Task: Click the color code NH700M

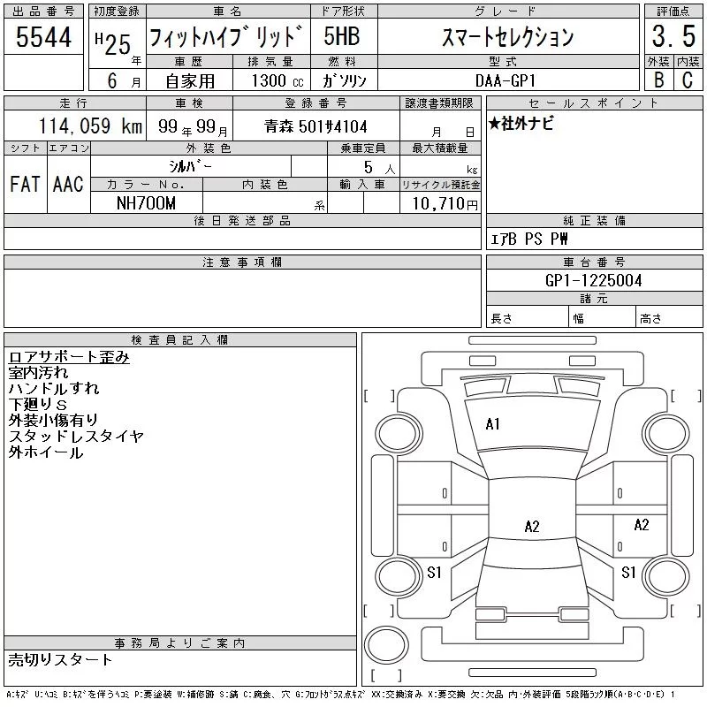Action: point(147,203)
